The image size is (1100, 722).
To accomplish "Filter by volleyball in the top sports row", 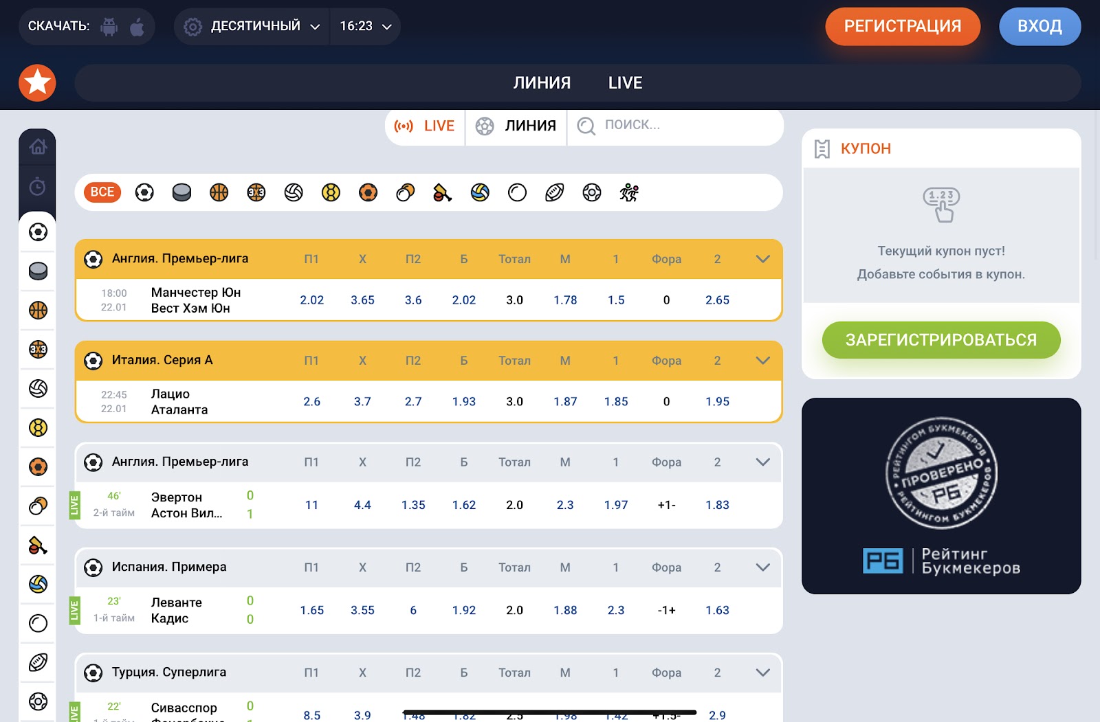I will (x=294, y=192).
